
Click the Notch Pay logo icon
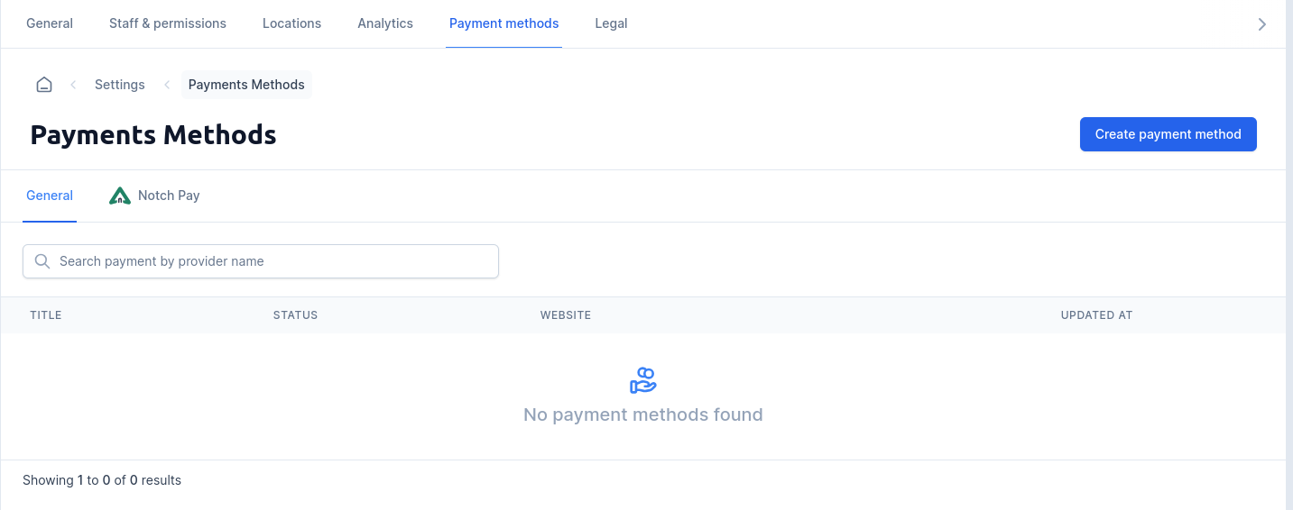[120, 196]
